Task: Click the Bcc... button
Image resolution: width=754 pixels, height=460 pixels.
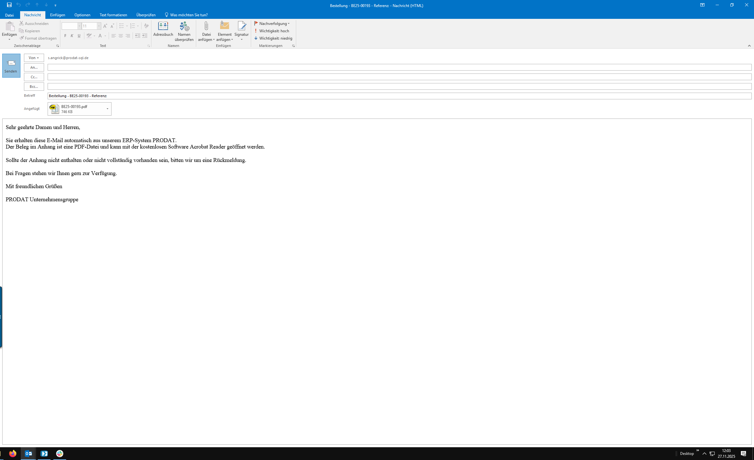Action: (34, 87)
